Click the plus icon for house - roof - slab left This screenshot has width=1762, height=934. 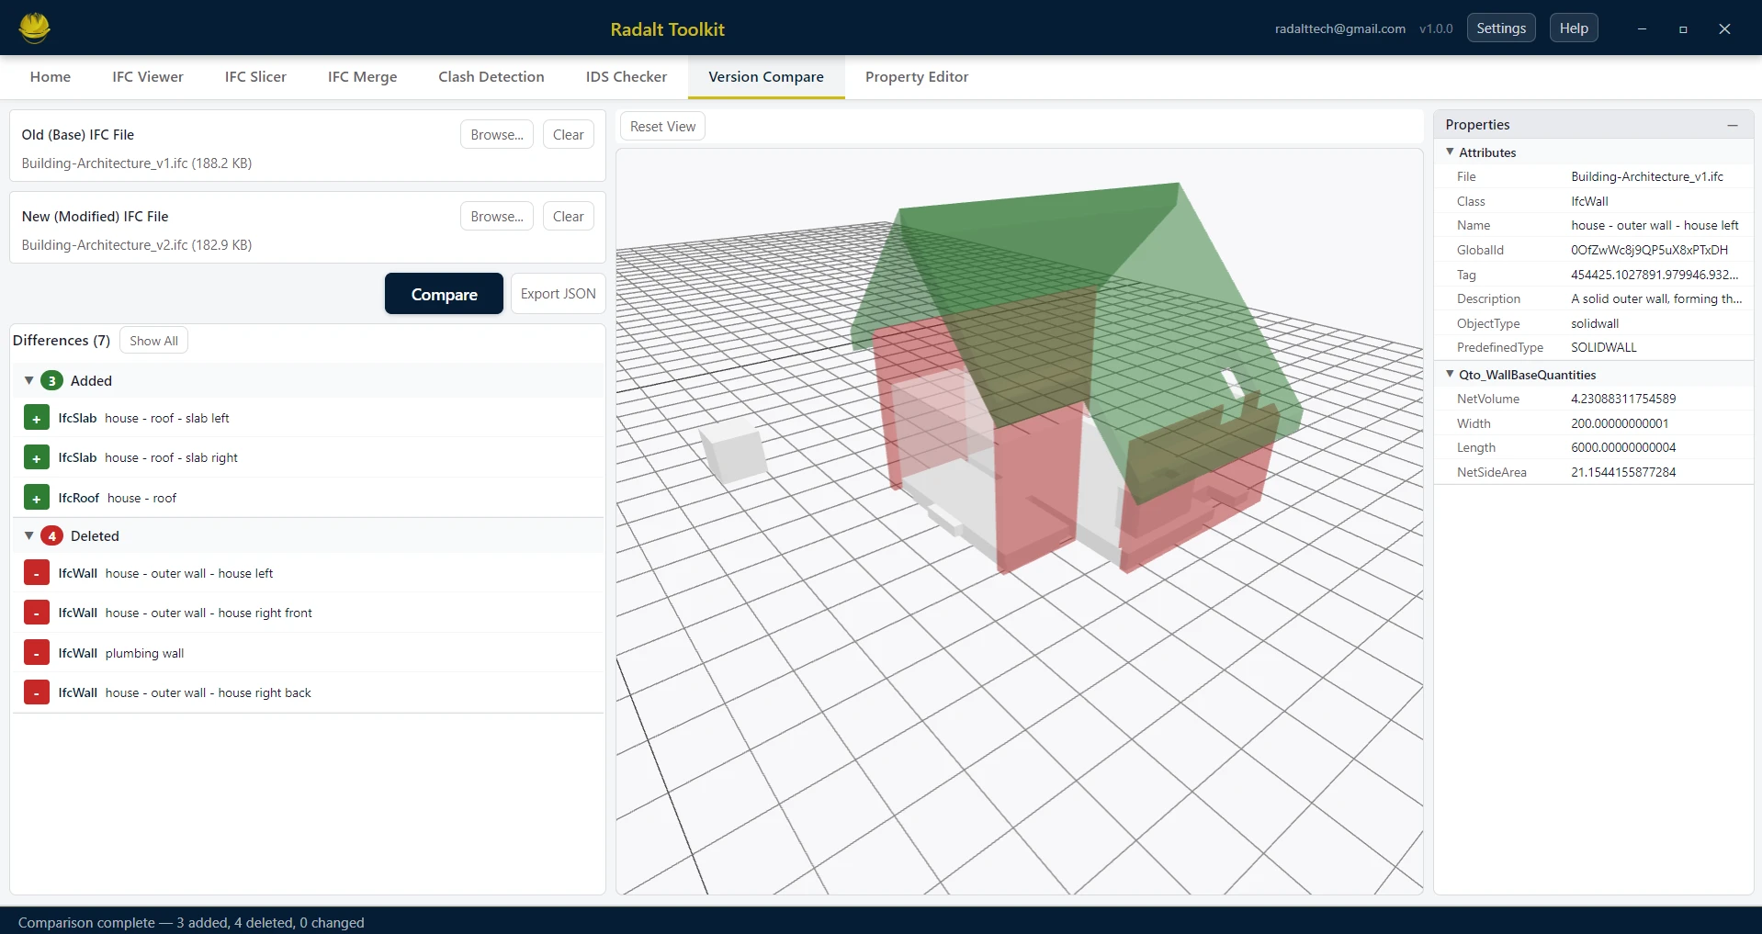tap(36, 417)
